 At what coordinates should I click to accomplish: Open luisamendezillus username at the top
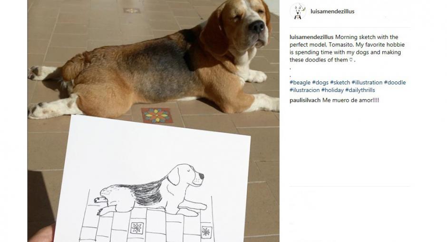pyautogui.click(x=332, y=11)
